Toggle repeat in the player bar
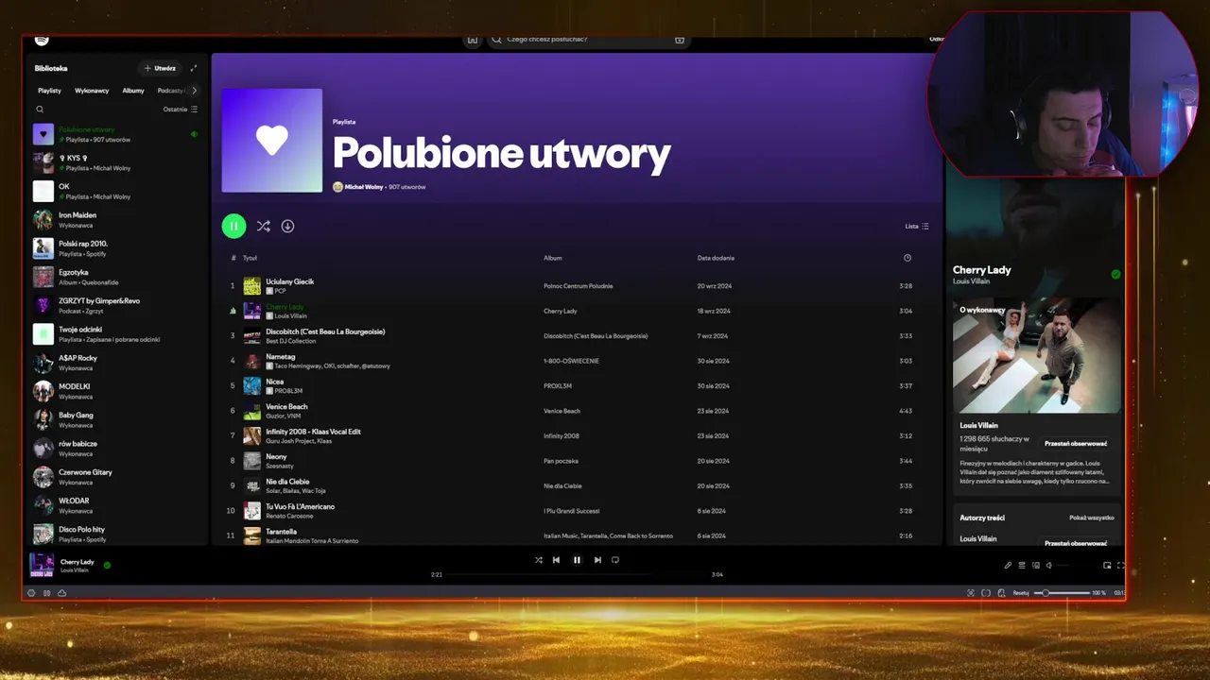This screenshot has height=680, width=1210. coord(615,560)
